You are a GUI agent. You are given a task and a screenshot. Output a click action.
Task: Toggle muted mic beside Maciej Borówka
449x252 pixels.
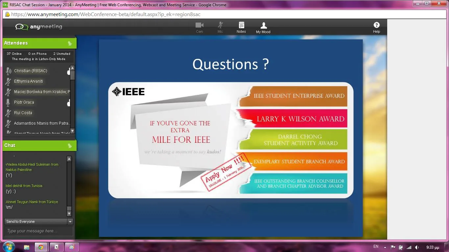point(9,92)
